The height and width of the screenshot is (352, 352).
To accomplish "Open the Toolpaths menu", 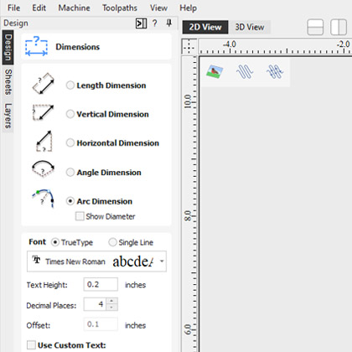I will click(x=120, y=8).
